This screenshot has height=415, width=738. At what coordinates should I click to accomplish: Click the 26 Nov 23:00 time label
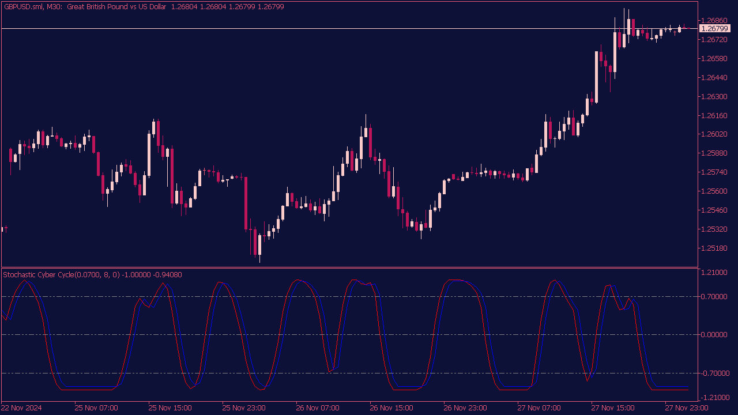pos(465,408)
